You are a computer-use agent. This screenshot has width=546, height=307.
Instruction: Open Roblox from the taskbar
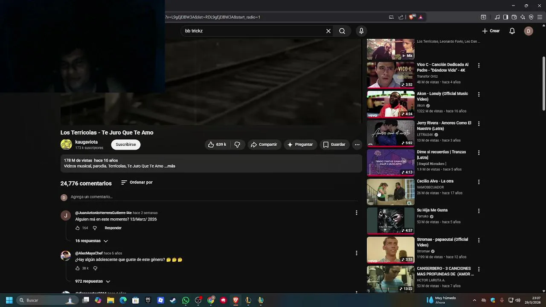[160, 300]
